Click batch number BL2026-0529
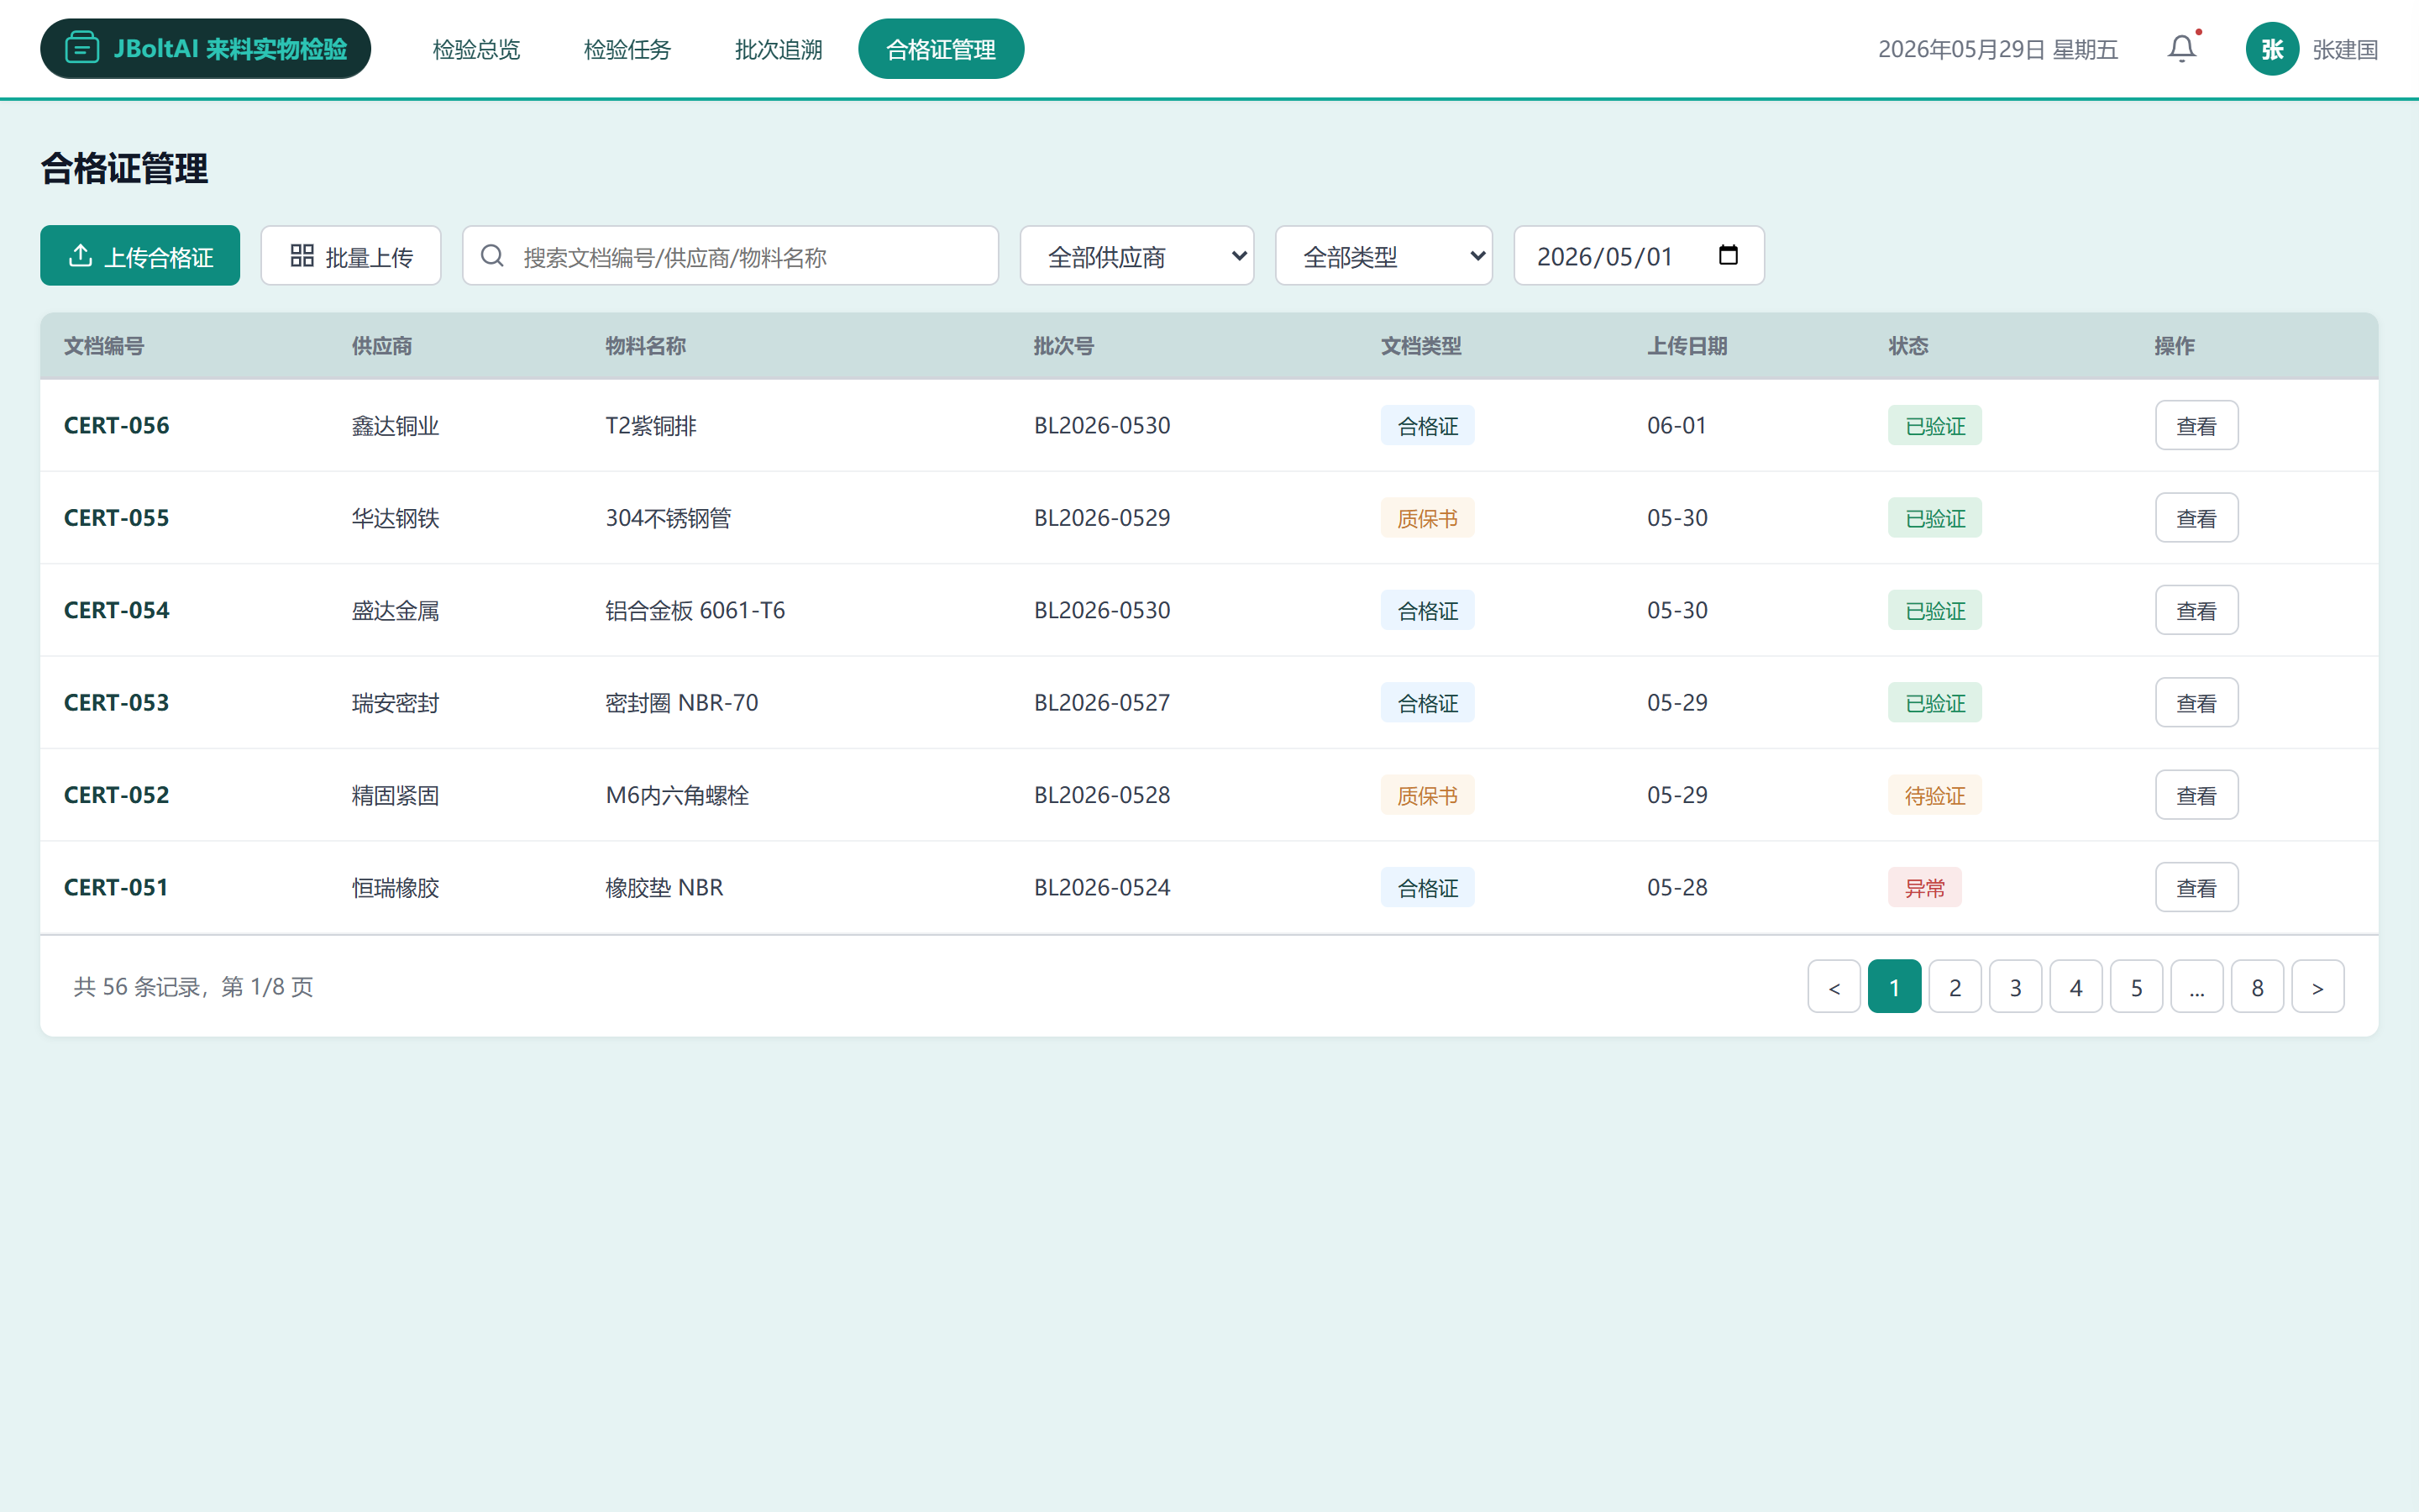 pyautogui.click(x=1101, y=518)
